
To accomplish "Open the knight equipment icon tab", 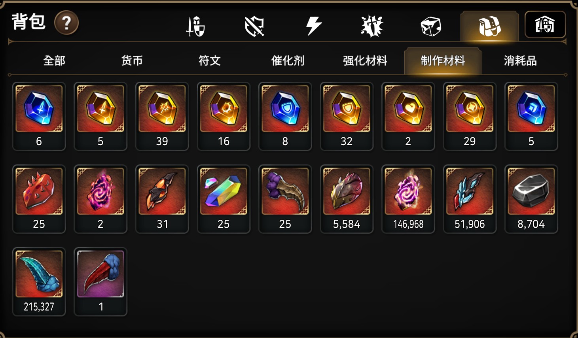I will 195,26.
